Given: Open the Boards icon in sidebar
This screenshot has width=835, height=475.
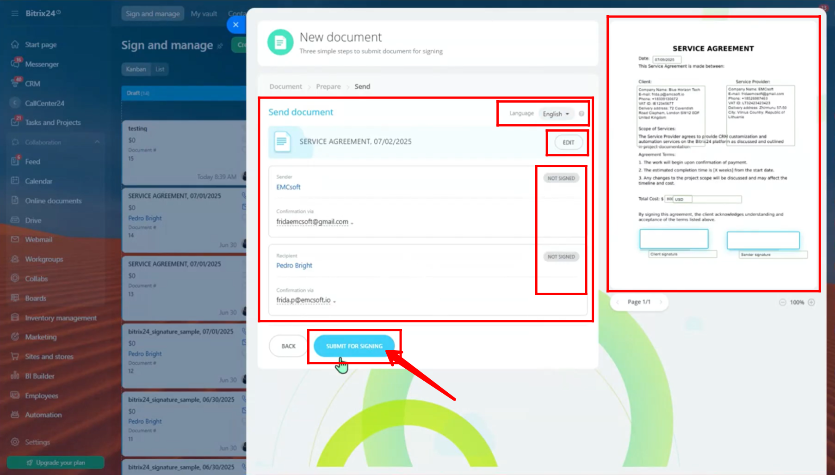Looking at the screenshot, I should click(15, 298).
